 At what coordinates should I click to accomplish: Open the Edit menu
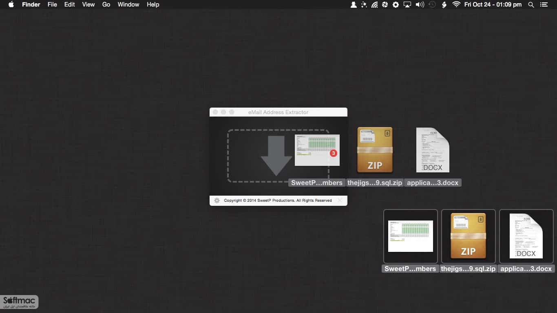coord(70,4)
